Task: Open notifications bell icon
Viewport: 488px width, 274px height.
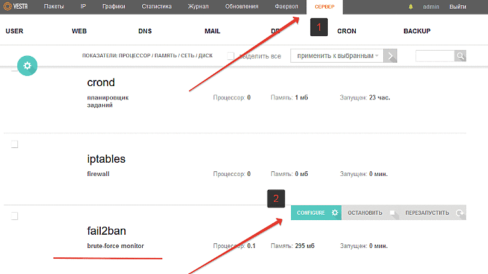Action: 411,7
